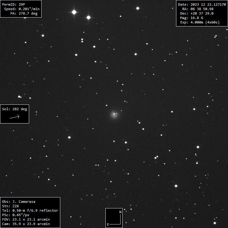
Task: Click the E label on the compass
Action: (x=108, y=224)
